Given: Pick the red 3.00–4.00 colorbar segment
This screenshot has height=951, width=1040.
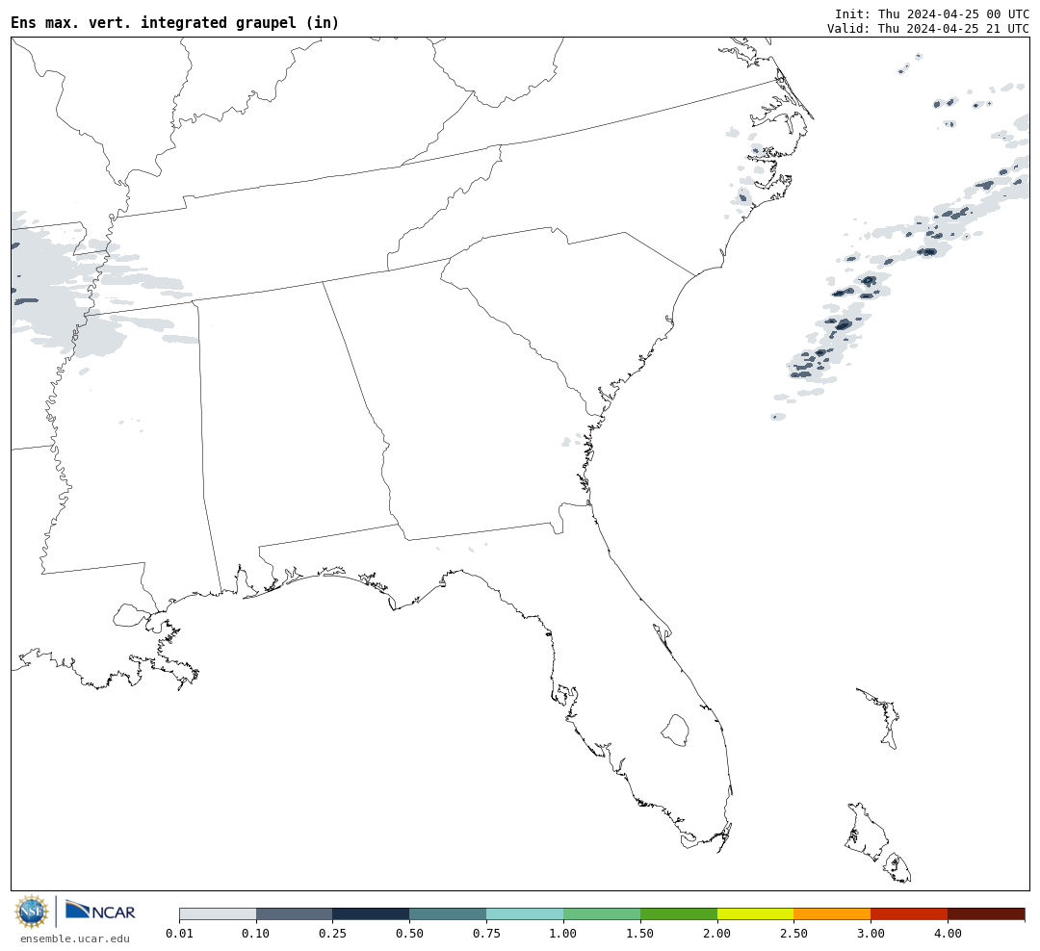Looking at the screenshot, I should coord(909,913).
